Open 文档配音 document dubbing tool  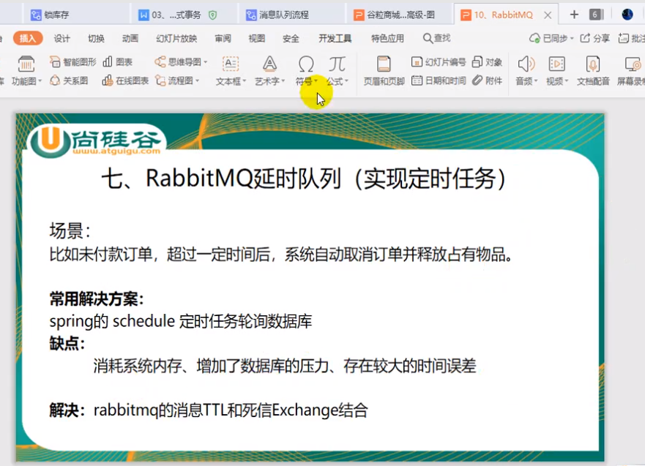pyautogui.click(x=593, y=64)
